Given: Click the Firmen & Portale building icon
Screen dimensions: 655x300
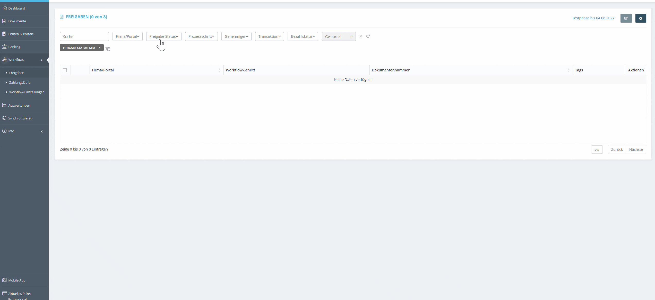Looking at the screenshot, I should [x=4, y=34].
